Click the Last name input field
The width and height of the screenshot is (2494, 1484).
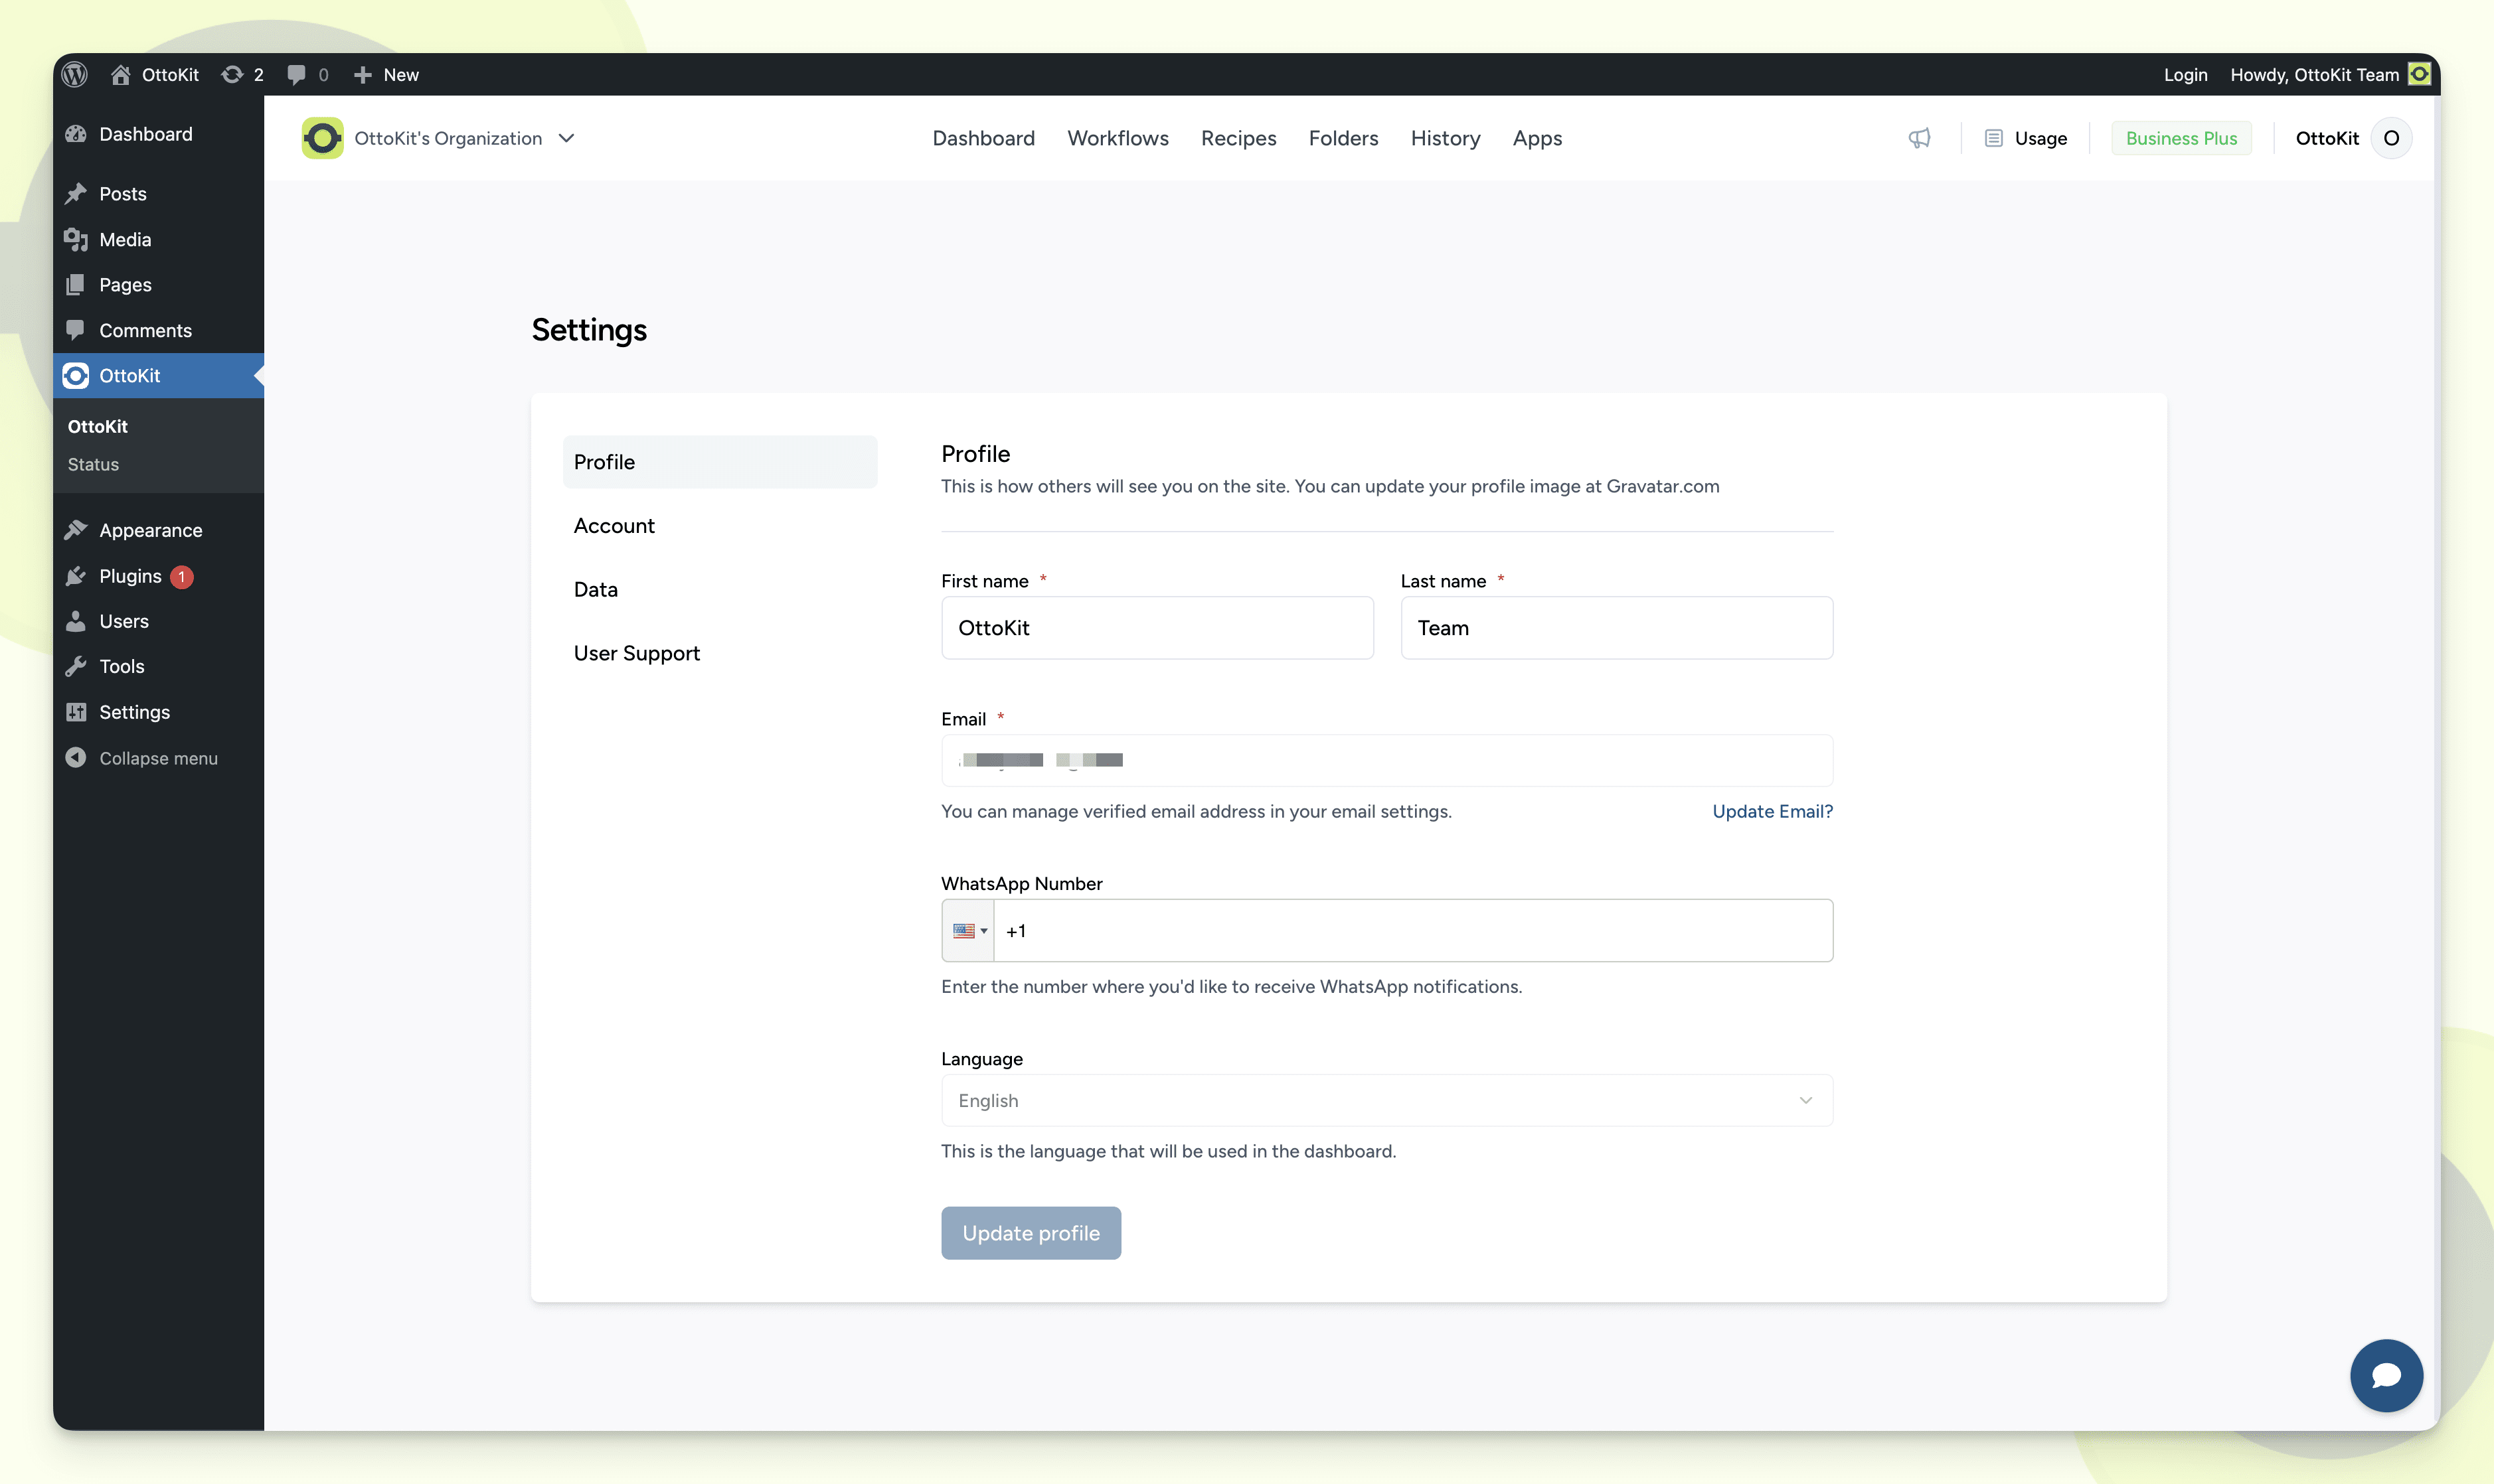tap(1617, 628)
